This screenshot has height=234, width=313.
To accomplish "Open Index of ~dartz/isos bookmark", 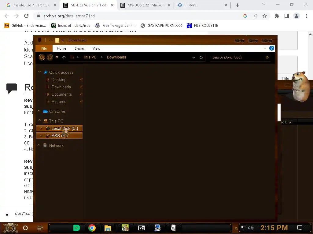I will (71, 26).
